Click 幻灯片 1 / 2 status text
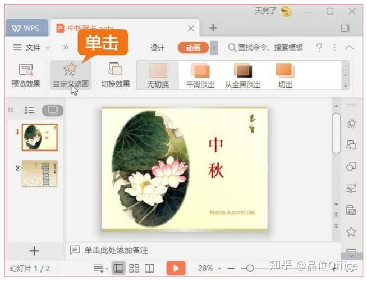 point(30,268)
